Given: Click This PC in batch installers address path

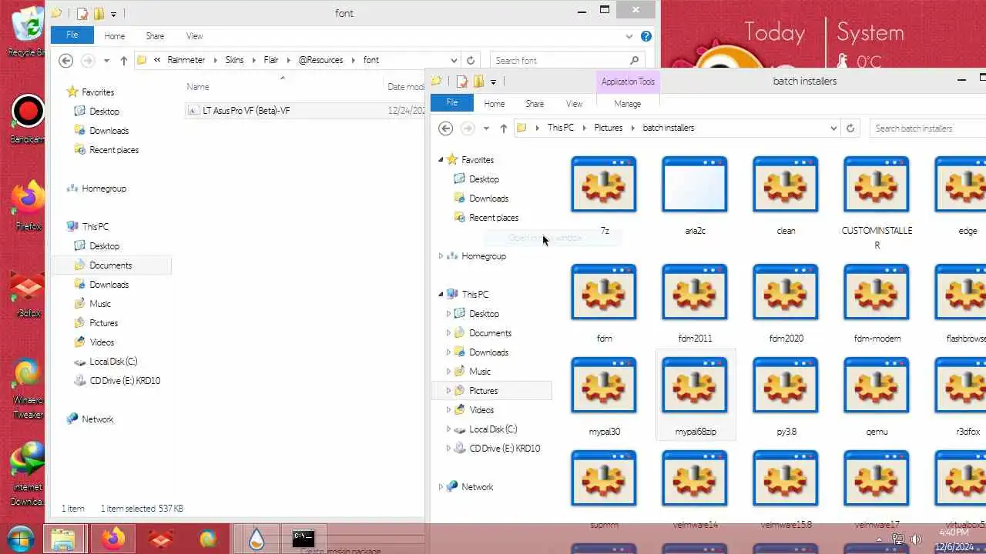Looking at the screenshot, I should [561, 128].
